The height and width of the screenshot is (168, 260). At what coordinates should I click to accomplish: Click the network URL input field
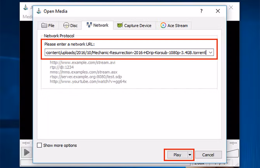[125, 53]
